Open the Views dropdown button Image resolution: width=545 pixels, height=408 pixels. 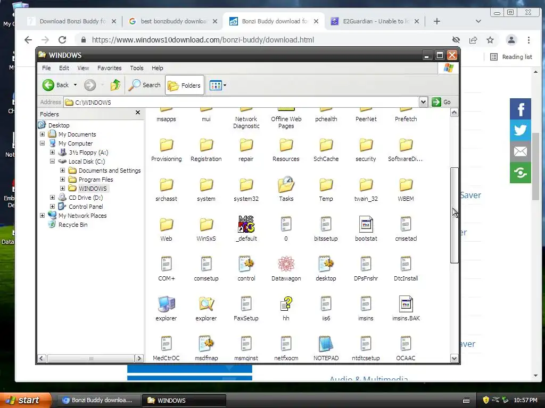[218, 85]
